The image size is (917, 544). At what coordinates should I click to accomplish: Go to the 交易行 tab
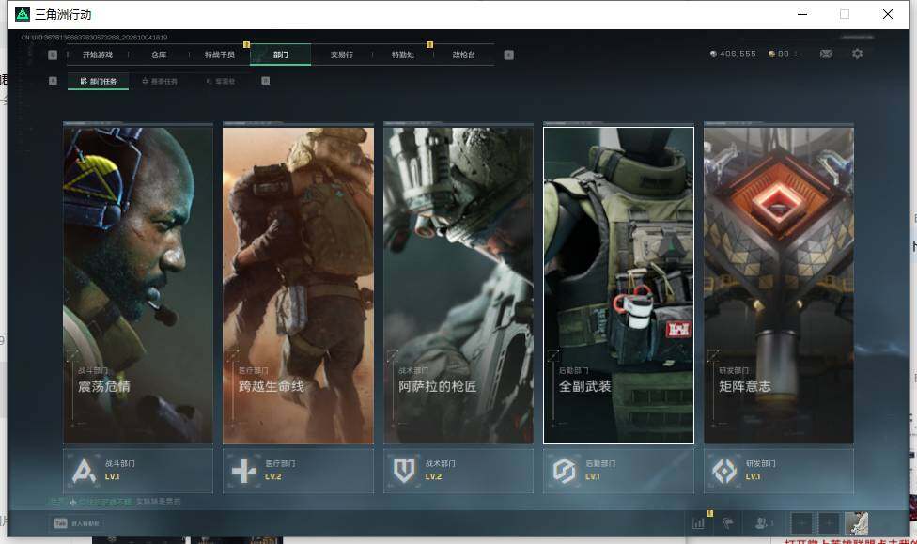pos(342,55)
